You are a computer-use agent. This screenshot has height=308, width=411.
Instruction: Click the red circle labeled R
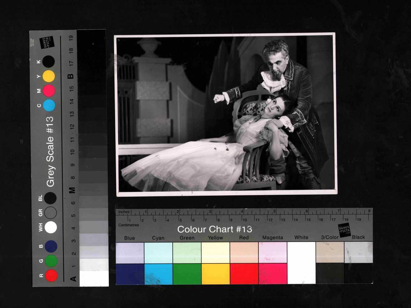click(51, 275)
